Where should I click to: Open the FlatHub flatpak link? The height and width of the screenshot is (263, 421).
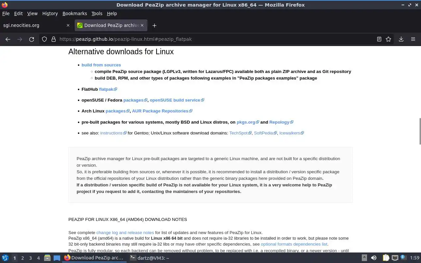(x=108, y=89)
